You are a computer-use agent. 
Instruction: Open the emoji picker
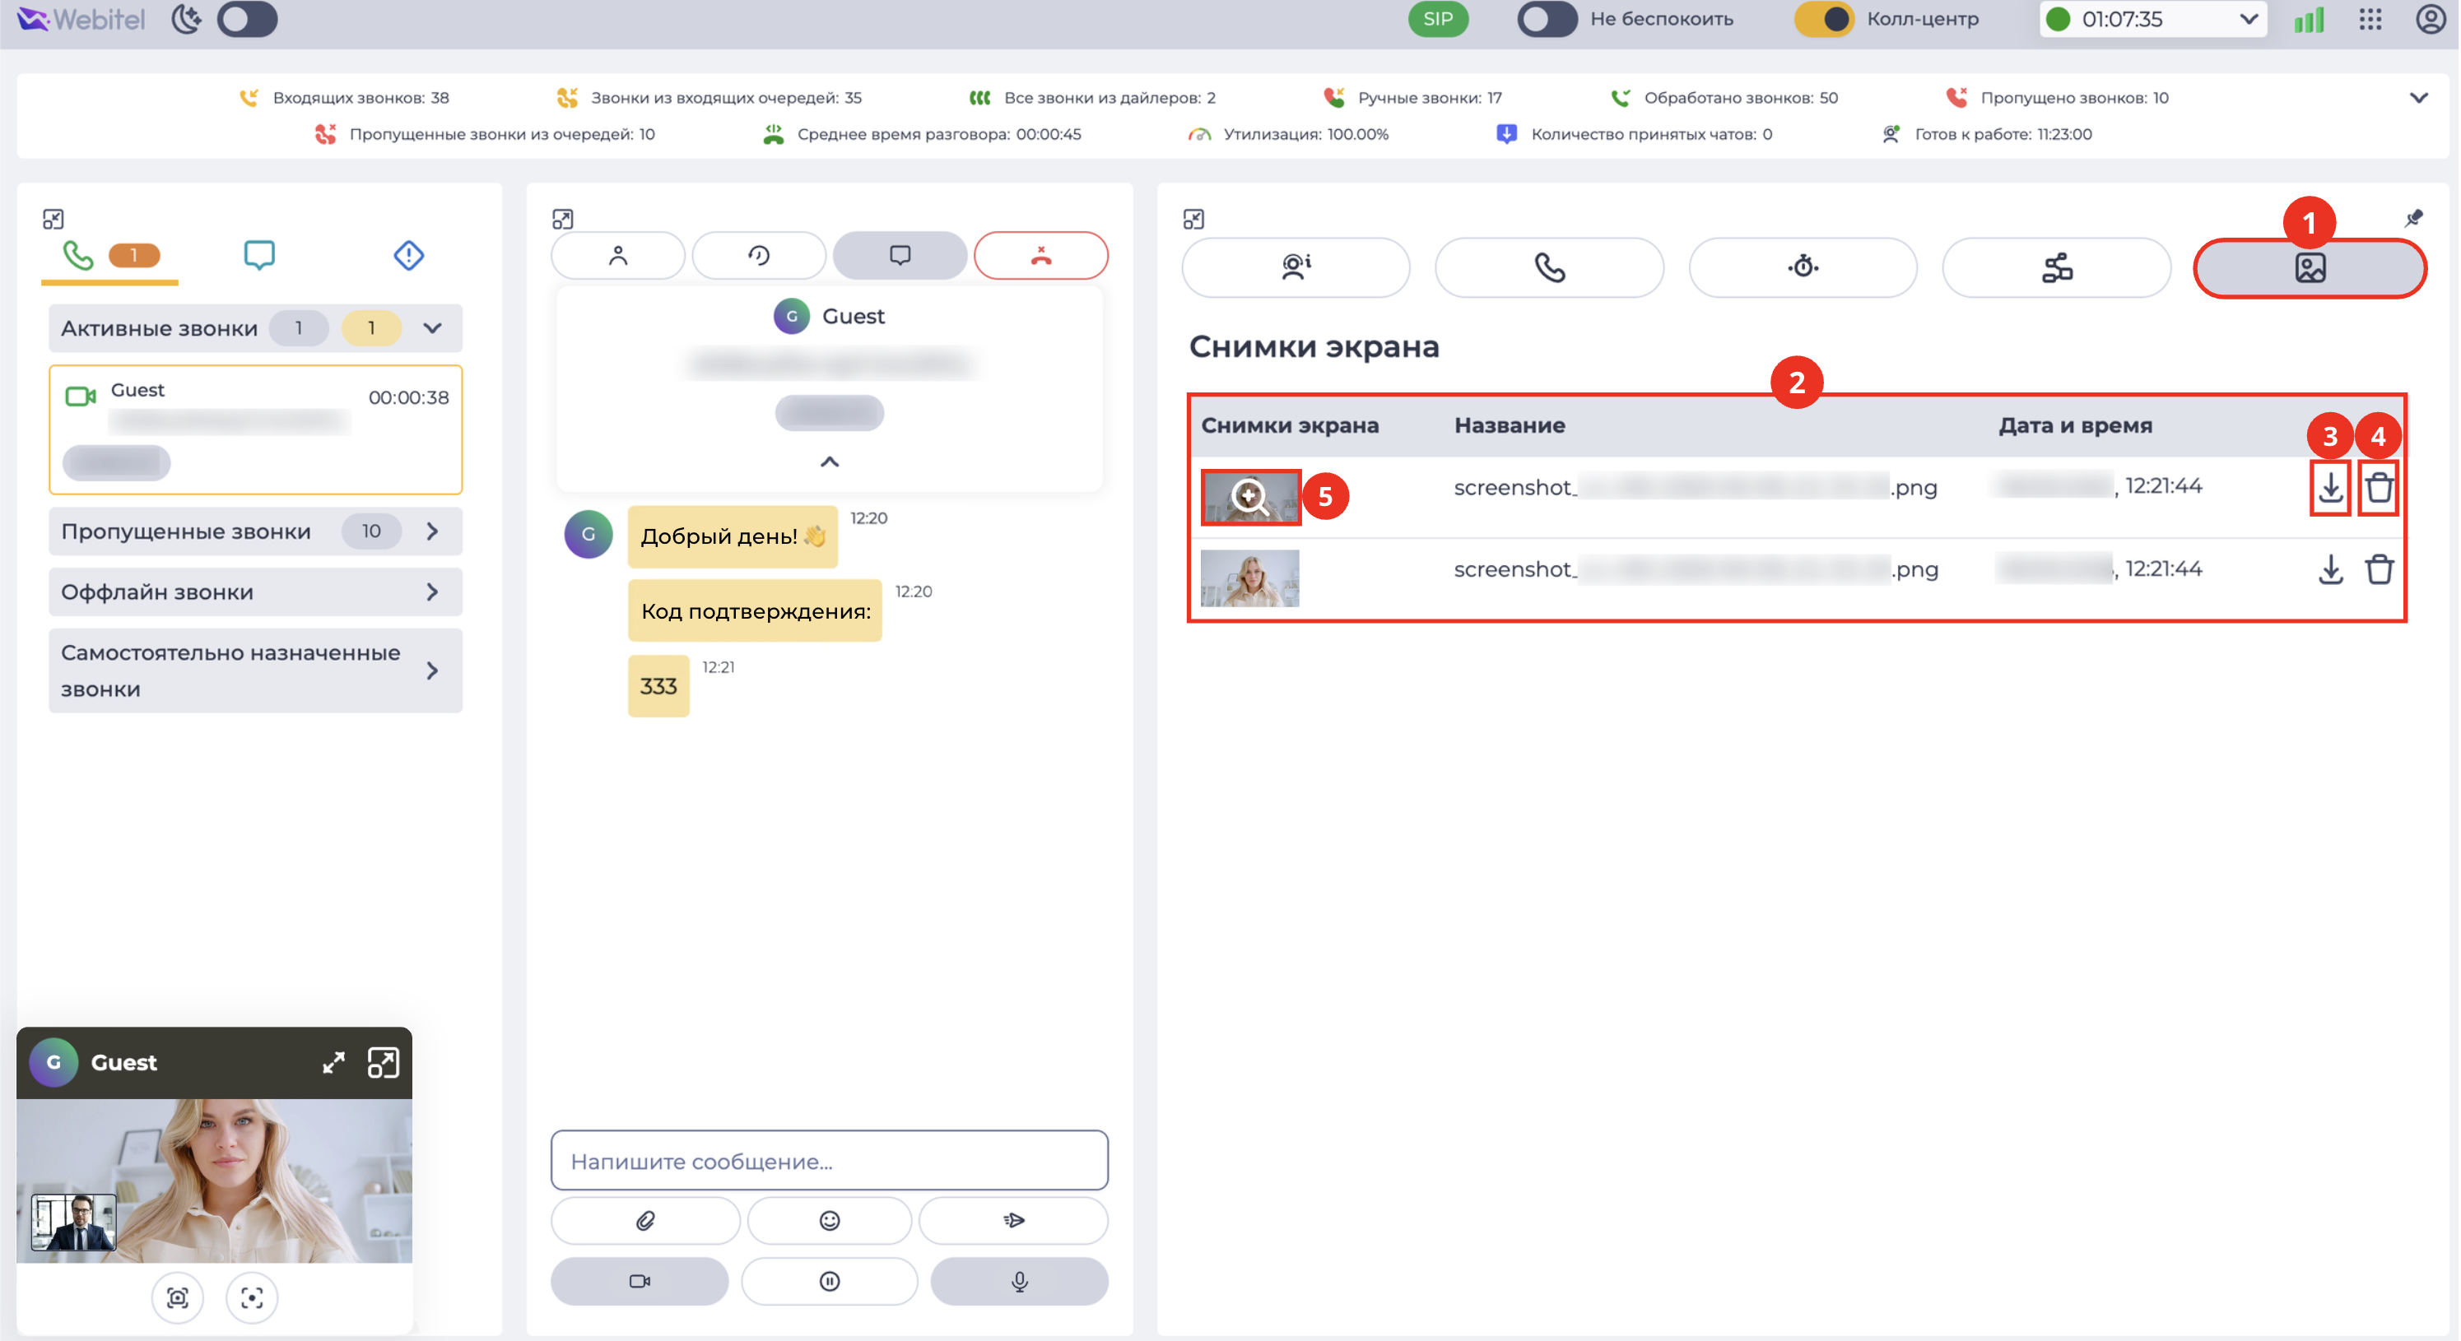coord(830,1221)
